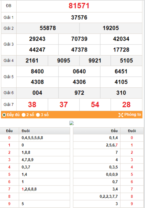145x208 pixels.
Task: Click the special prize number 81571
Action: [x=79, y=6]
